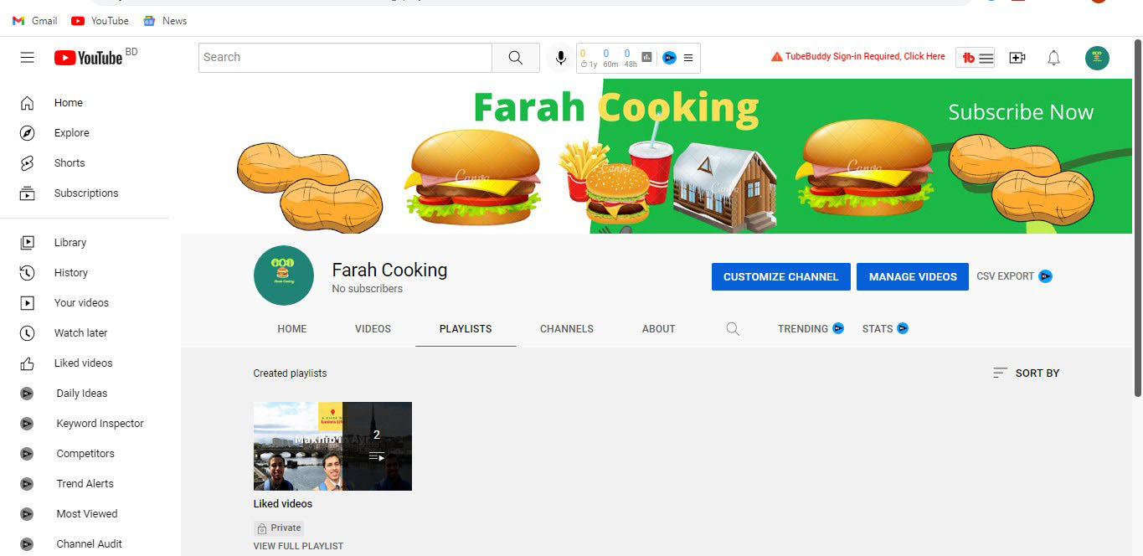Image resolution: width=1143 pixels, height=556 pixels.
Task: Switch to the VIDEOS tab
Action: 372,328
